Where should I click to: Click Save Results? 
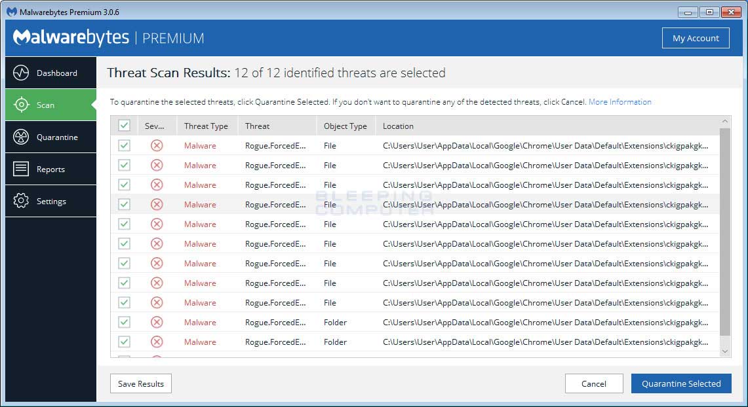tap(140, 383)
